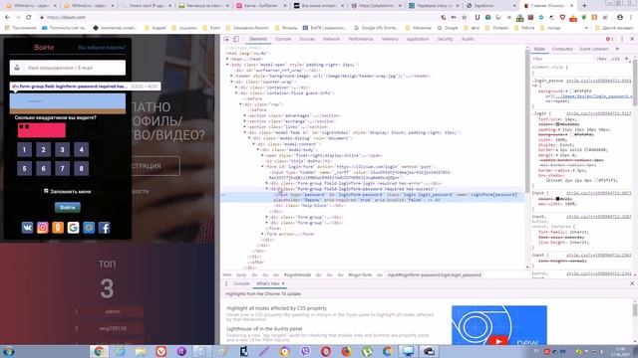Screen dimensions: 638x358
Task: Switch to the Network tab
Action: click(331, 39)
